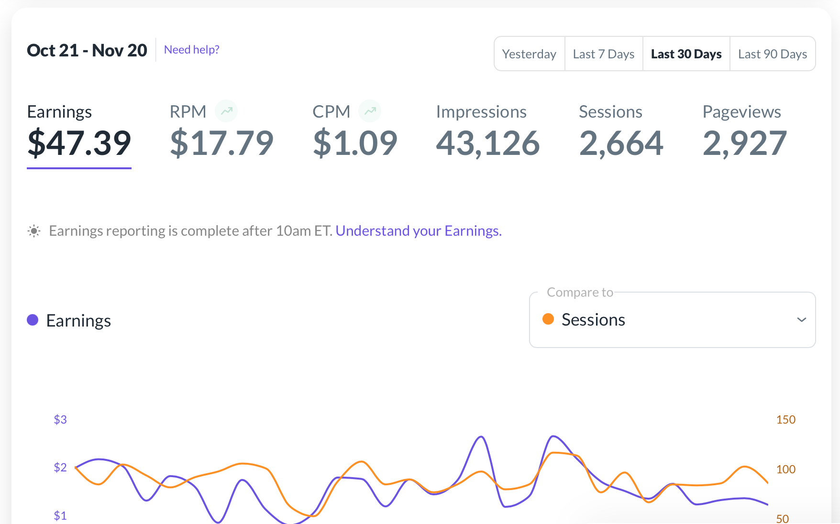The width and height of the screenshot is (840, 524).
Task: Select the Yesterday date range
Action: 529,54
